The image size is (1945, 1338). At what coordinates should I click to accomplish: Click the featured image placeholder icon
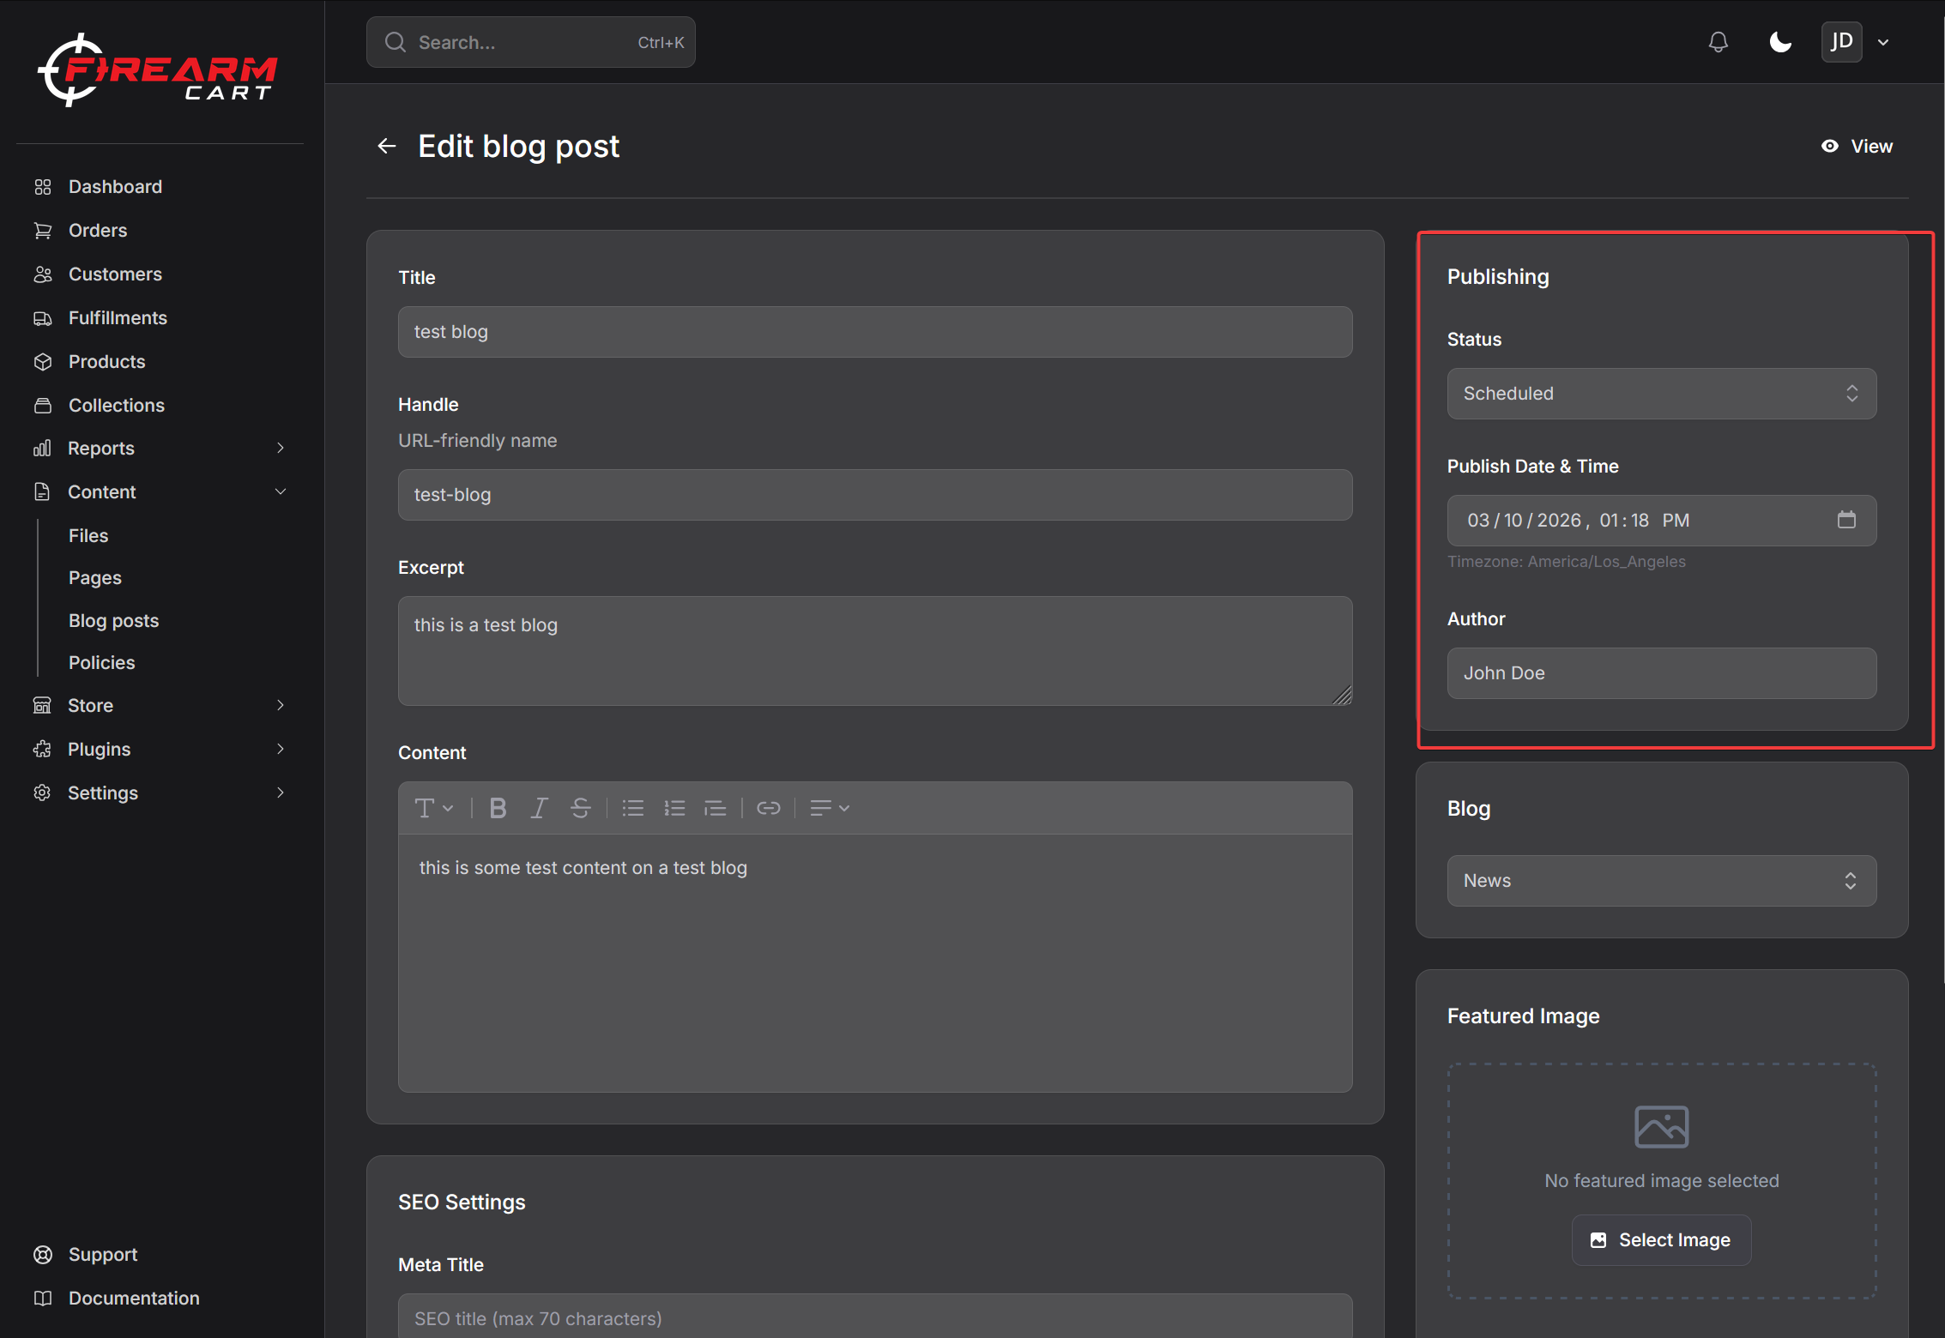click(x=1662, y=1126)
